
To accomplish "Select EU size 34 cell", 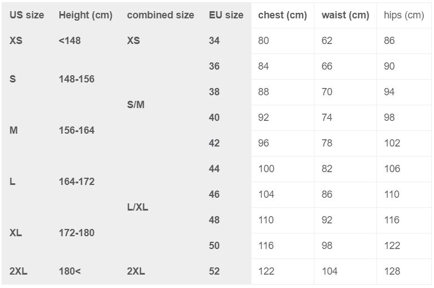I will point(214,41).
